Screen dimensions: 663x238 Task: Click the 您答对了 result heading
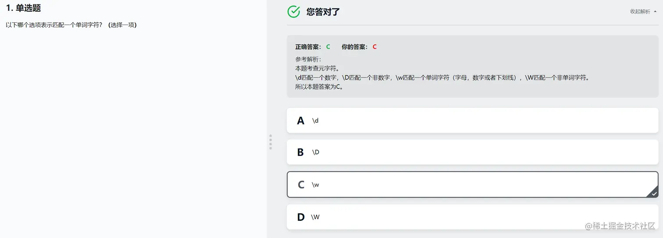pos(323,12)
